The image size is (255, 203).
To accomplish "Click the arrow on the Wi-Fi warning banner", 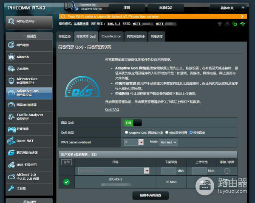I will 242,17.
